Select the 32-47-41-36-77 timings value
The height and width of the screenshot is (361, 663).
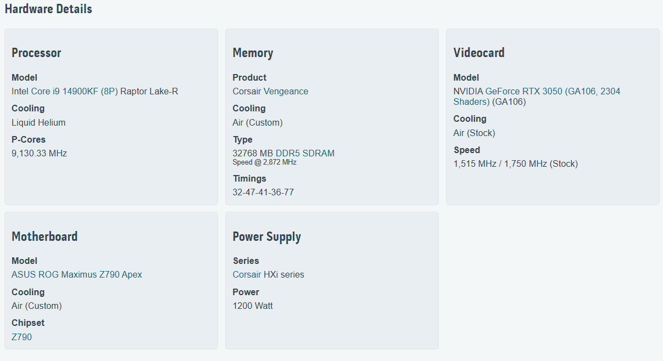pos(263,193)
